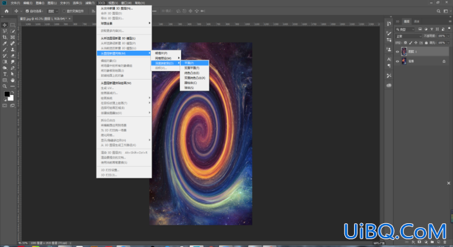453x247 pixels.
Task: Open opacity slider dropdown arrow
Action: [449, 36]
